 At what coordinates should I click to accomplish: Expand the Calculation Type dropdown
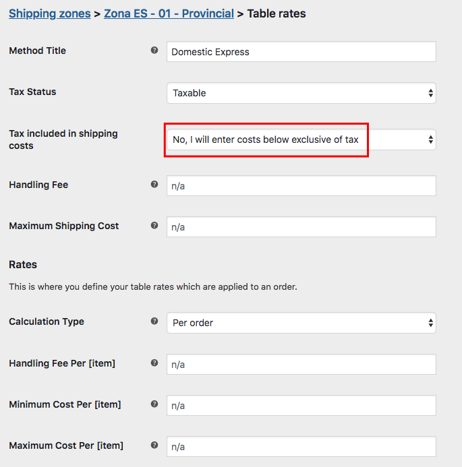click(301, 323)
